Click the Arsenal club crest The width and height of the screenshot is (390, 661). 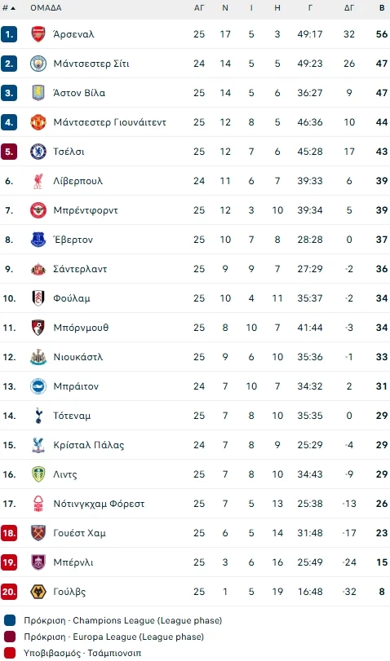pyautogui.click(x=38, y=34)
